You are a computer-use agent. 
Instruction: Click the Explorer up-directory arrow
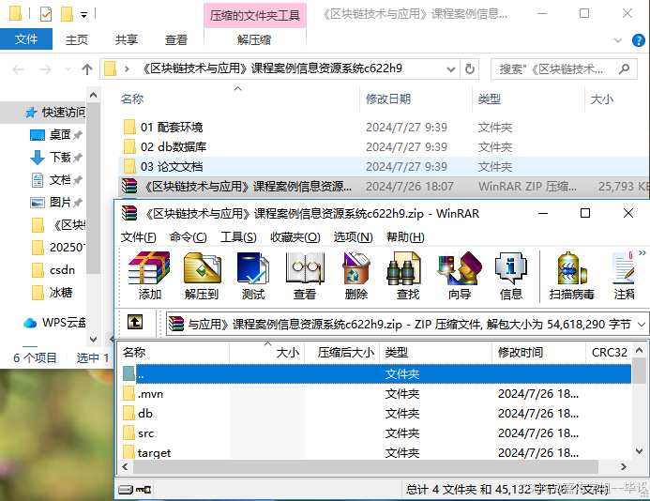point(87,68)
